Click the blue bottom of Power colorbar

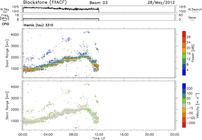(x=184, y=73)
